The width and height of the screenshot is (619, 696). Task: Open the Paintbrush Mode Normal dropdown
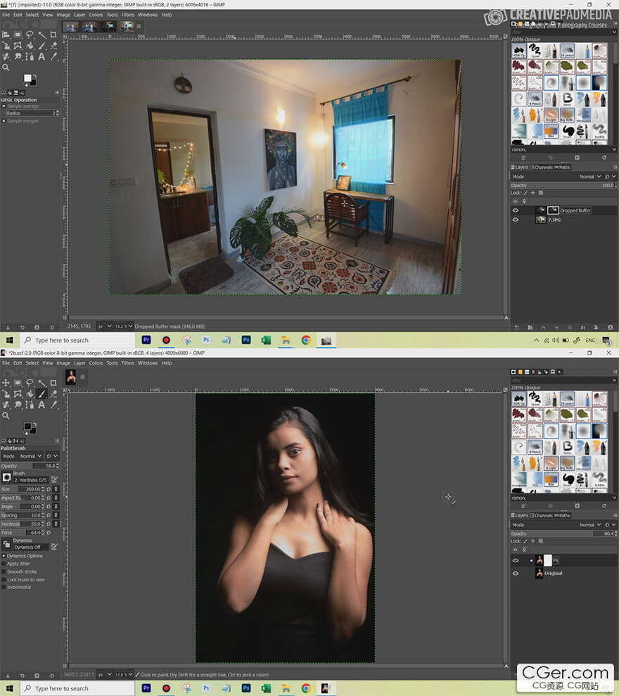click(x=30, y=456)
